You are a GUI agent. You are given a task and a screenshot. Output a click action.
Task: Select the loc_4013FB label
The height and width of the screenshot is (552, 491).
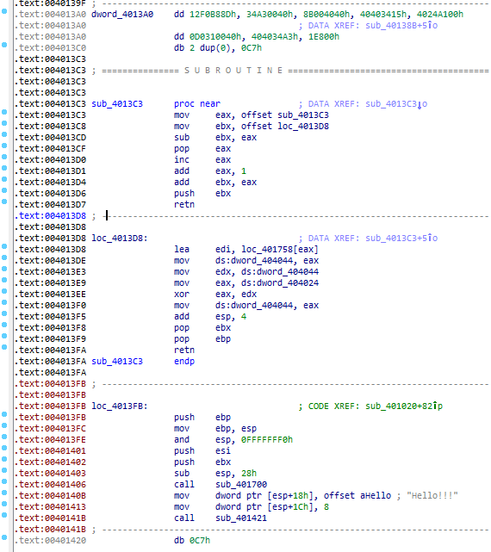(x=117, y=406)
